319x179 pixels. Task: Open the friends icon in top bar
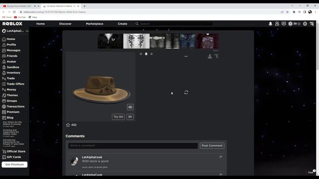tap(277, 24)
